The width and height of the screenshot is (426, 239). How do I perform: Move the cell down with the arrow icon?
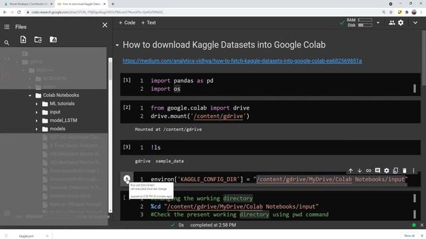(359, 171)
